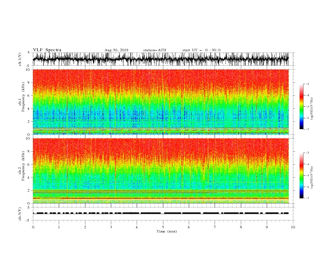Click the ch.1 waveform trace panel

point(160,59)
